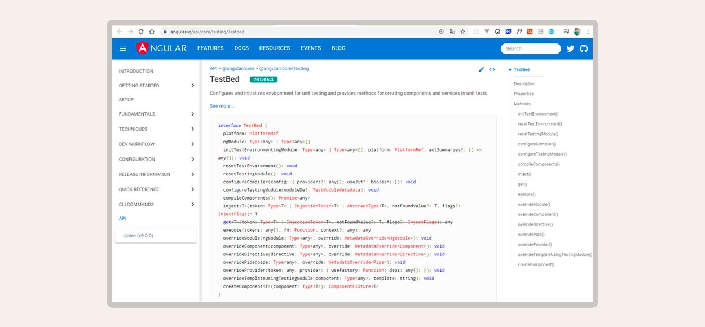Expand the Fundamentals section

[156, 114]
